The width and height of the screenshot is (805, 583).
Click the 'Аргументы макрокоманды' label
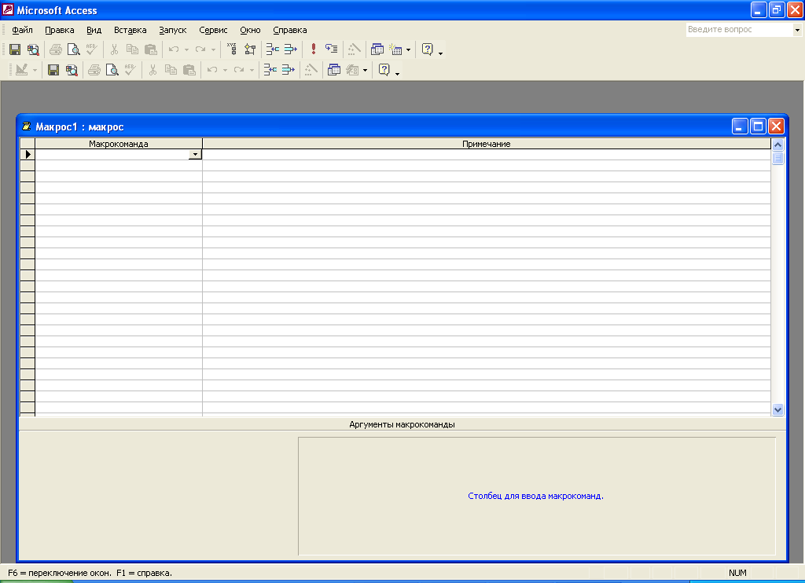402,424
